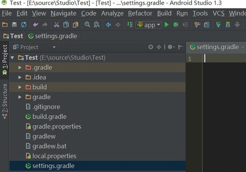Click the Replace magnifier icon

point(97,25)
